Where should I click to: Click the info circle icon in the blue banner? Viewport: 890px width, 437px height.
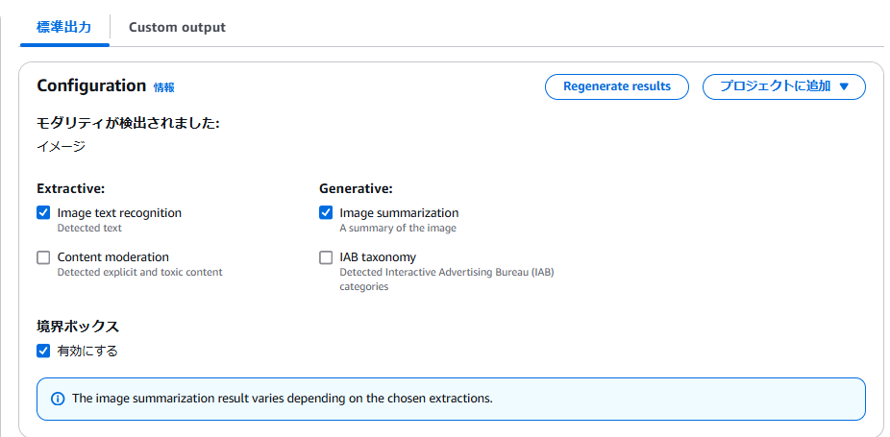pyautogui.click(x=58, y=399)
